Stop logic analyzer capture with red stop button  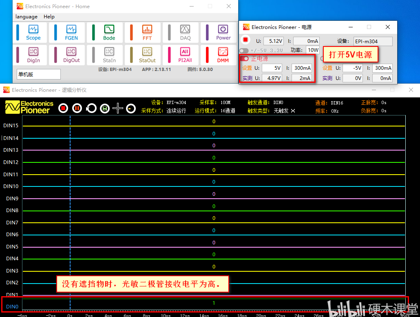coord(63,108)
